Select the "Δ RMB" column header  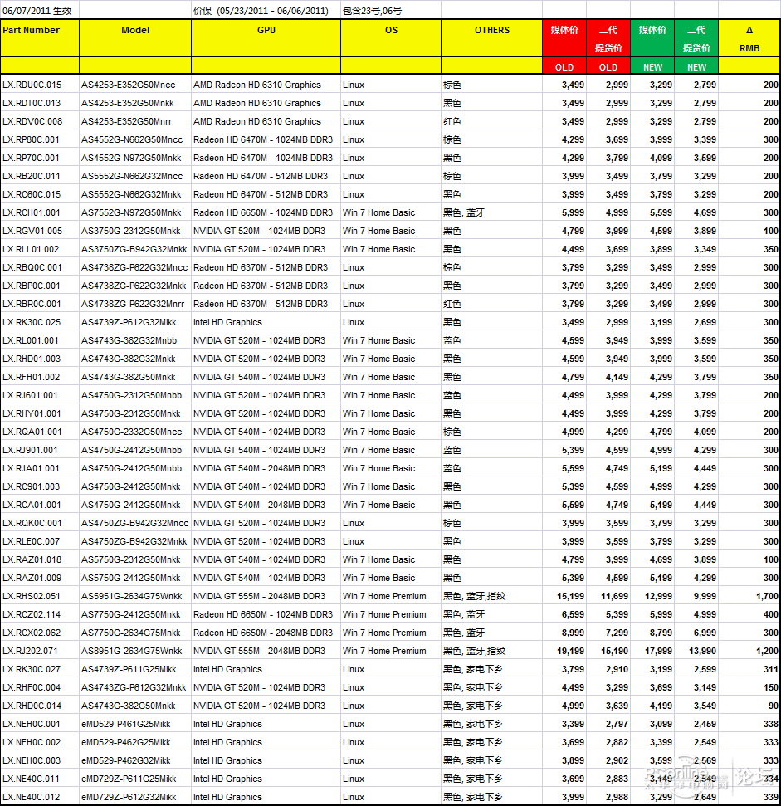[749, 38]
